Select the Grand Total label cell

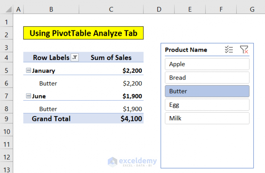click(51, 119)
